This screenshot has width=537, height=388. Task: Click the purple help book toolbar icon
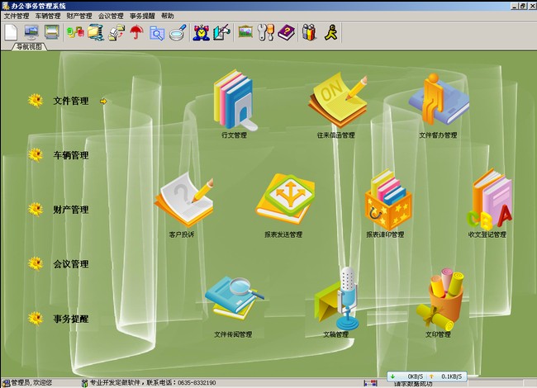point(286,33)
